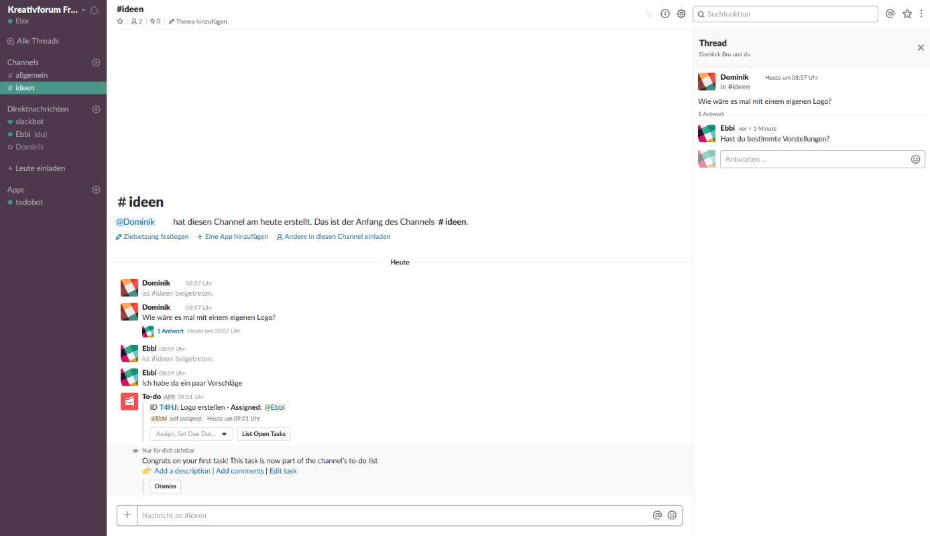Click the notifications bell icon
The height and width of the screenshot is (536, 930).
click(x=94, y=10)
